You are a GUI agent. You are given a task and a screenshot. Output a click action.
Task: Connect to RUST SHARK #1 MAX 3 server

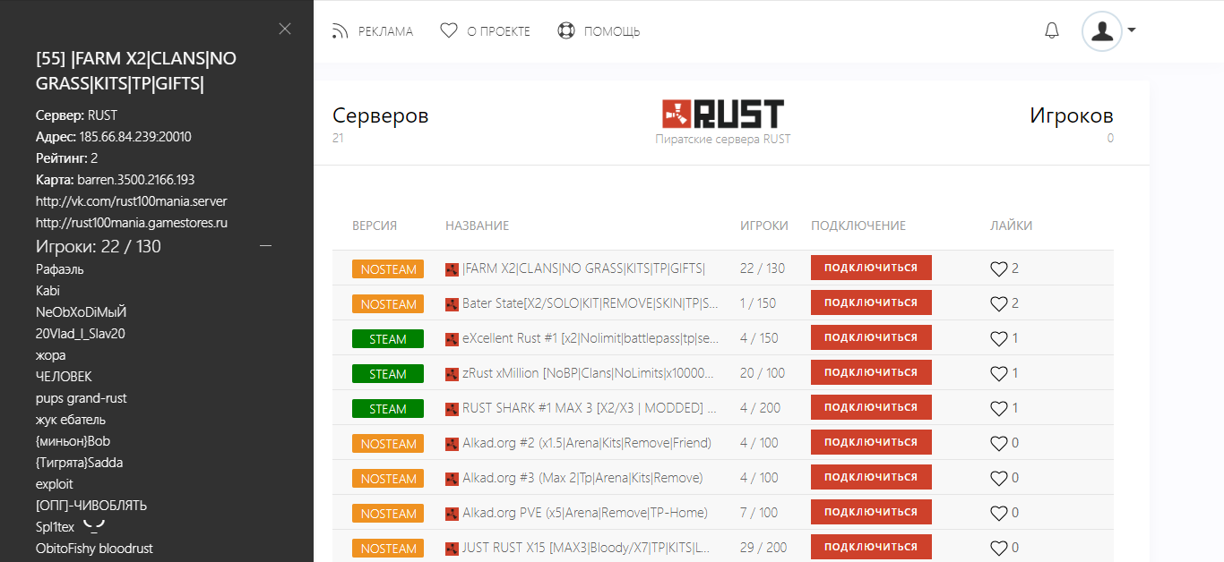click(x=871, y=407)
